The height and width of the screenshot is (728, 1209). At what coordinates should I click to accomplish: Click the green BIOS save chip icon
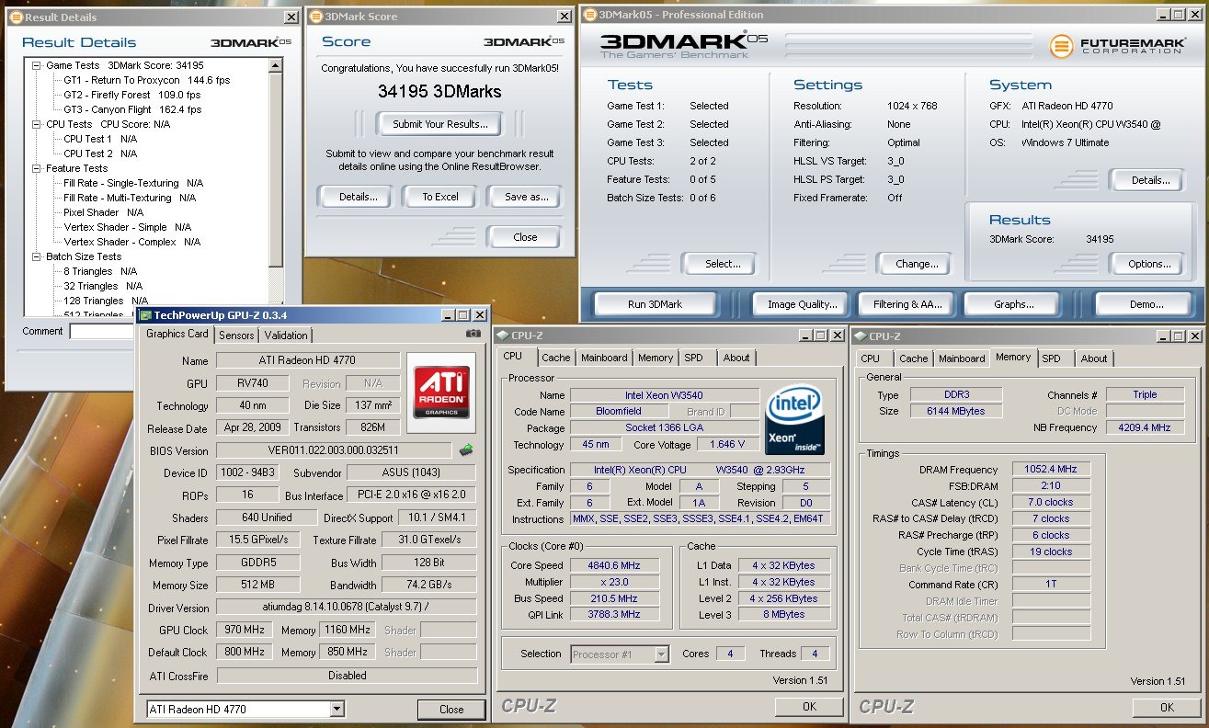tap(467, 450)
